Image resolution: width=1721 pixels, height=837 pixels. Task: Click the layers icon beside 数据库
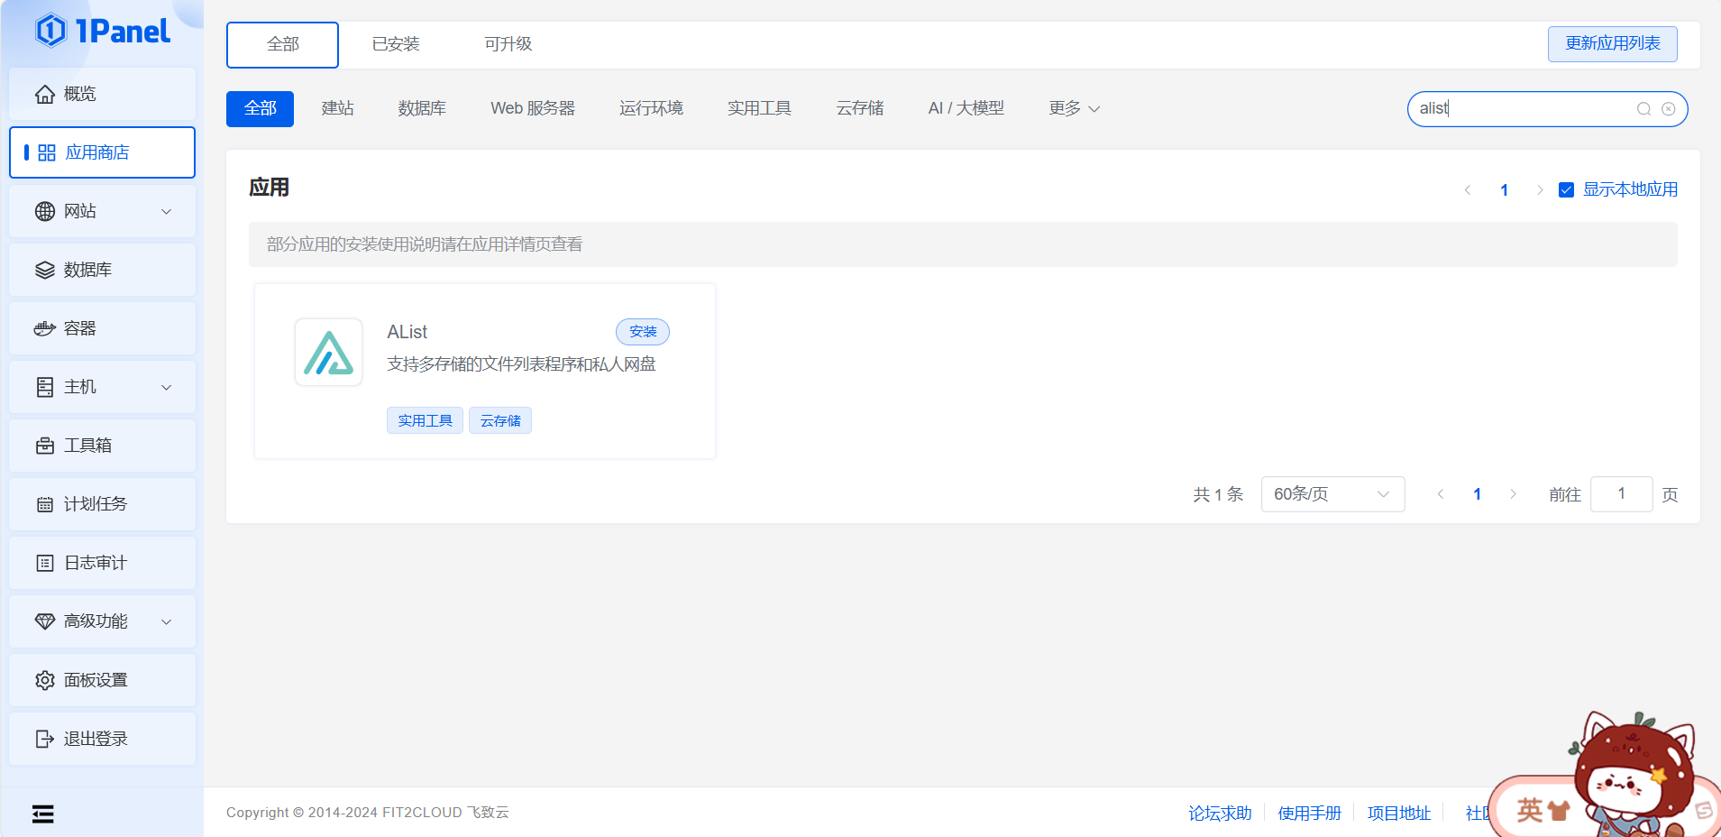tap(45, 270)
